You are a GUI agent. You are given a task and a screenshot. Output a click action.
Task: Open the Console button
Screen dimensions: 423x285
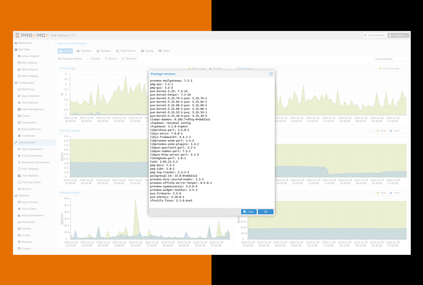click(93, 59)
